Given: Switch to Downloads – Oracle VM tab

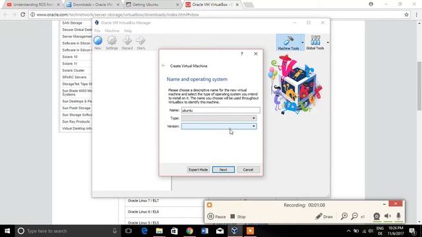Looking at the screenshot, I should tap(92, 5).
